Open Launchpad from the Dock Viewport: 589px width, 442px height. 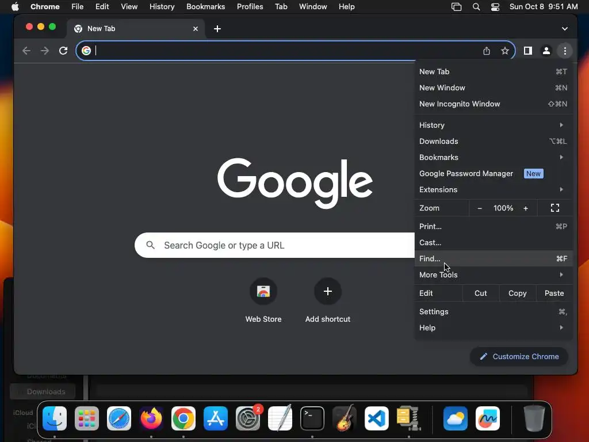click(87, 418)
